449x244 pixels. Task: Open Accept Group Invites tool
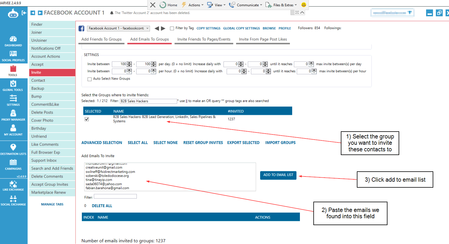pyautogui.click(x=52, y=185)
